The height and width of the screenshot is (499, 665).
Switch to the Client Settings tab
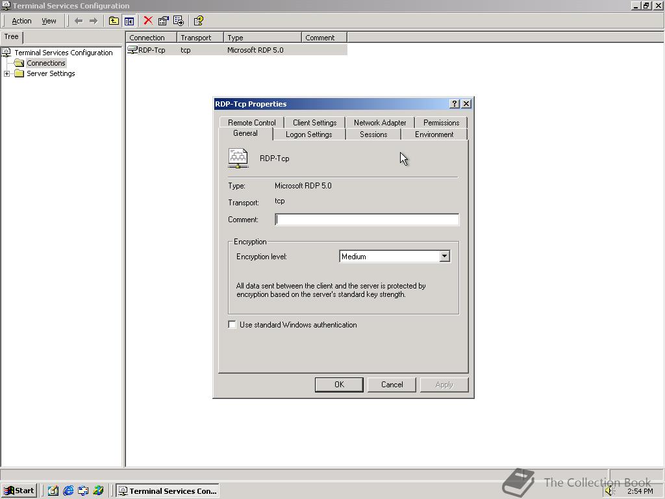(315, 122)
